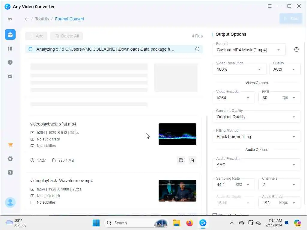The width and height of the screenshot is (307, 230).
Task: Open the Quality dropdown
Action: [285, 69]
